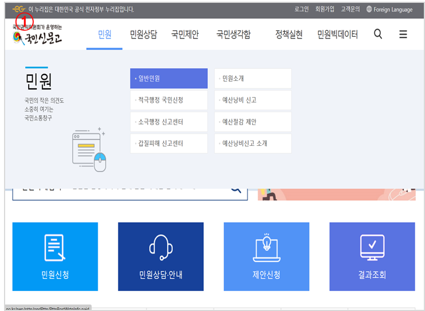Open the 정책실현 top menu
Image resolution: width=425 pixels, height=311 pixels.
tap(289, 34)
